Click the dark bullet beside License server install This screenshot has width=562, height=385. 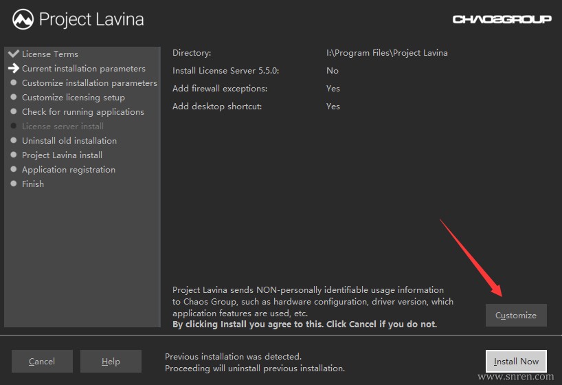(x=14, y=126)
